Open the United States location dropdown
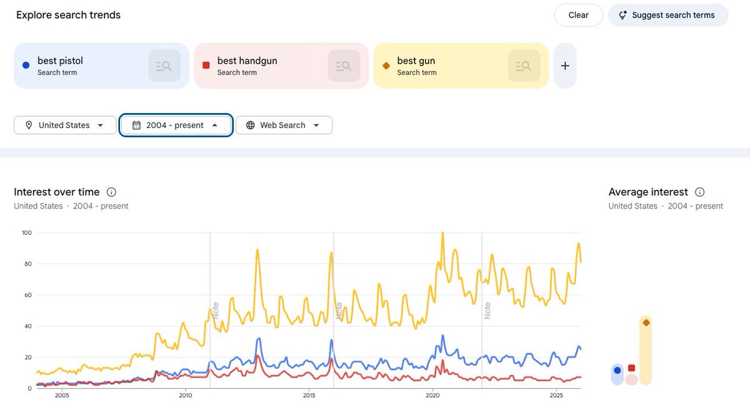 coord(65,125)
